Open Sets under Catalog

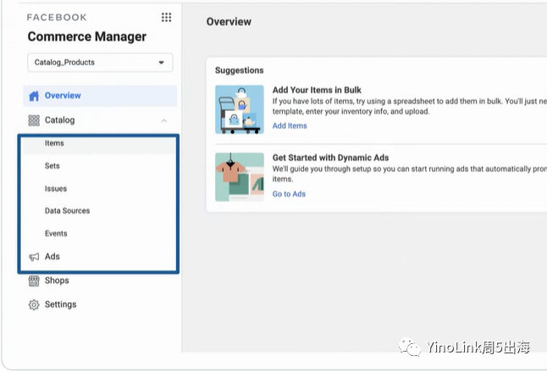(52, 166)
